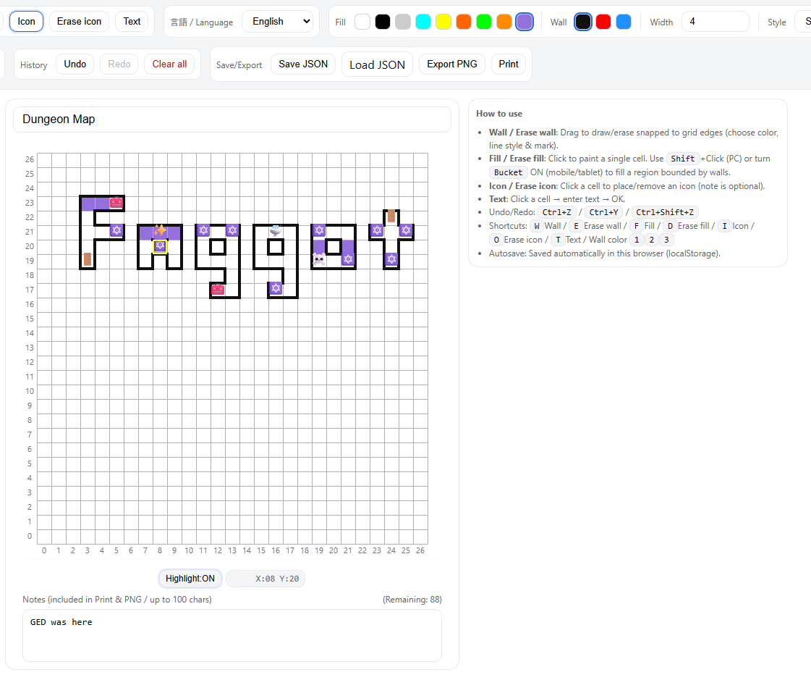The image size is (811, 680).
Task: Activate the Text tool
Action: 132,21
